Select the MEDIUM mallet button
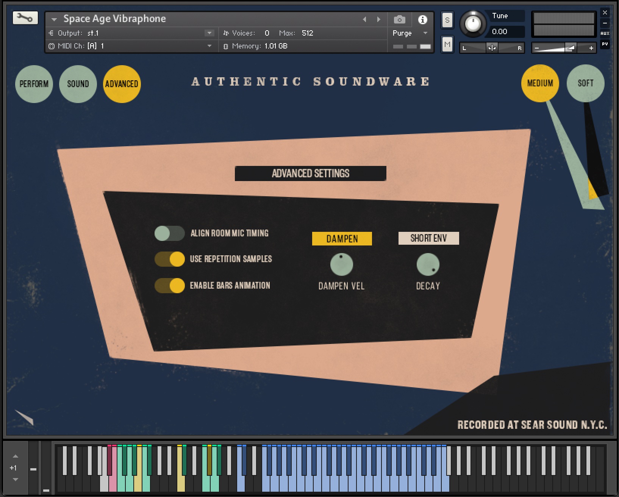The height and width of the screenshot is (497, 619). click(540, 83)
